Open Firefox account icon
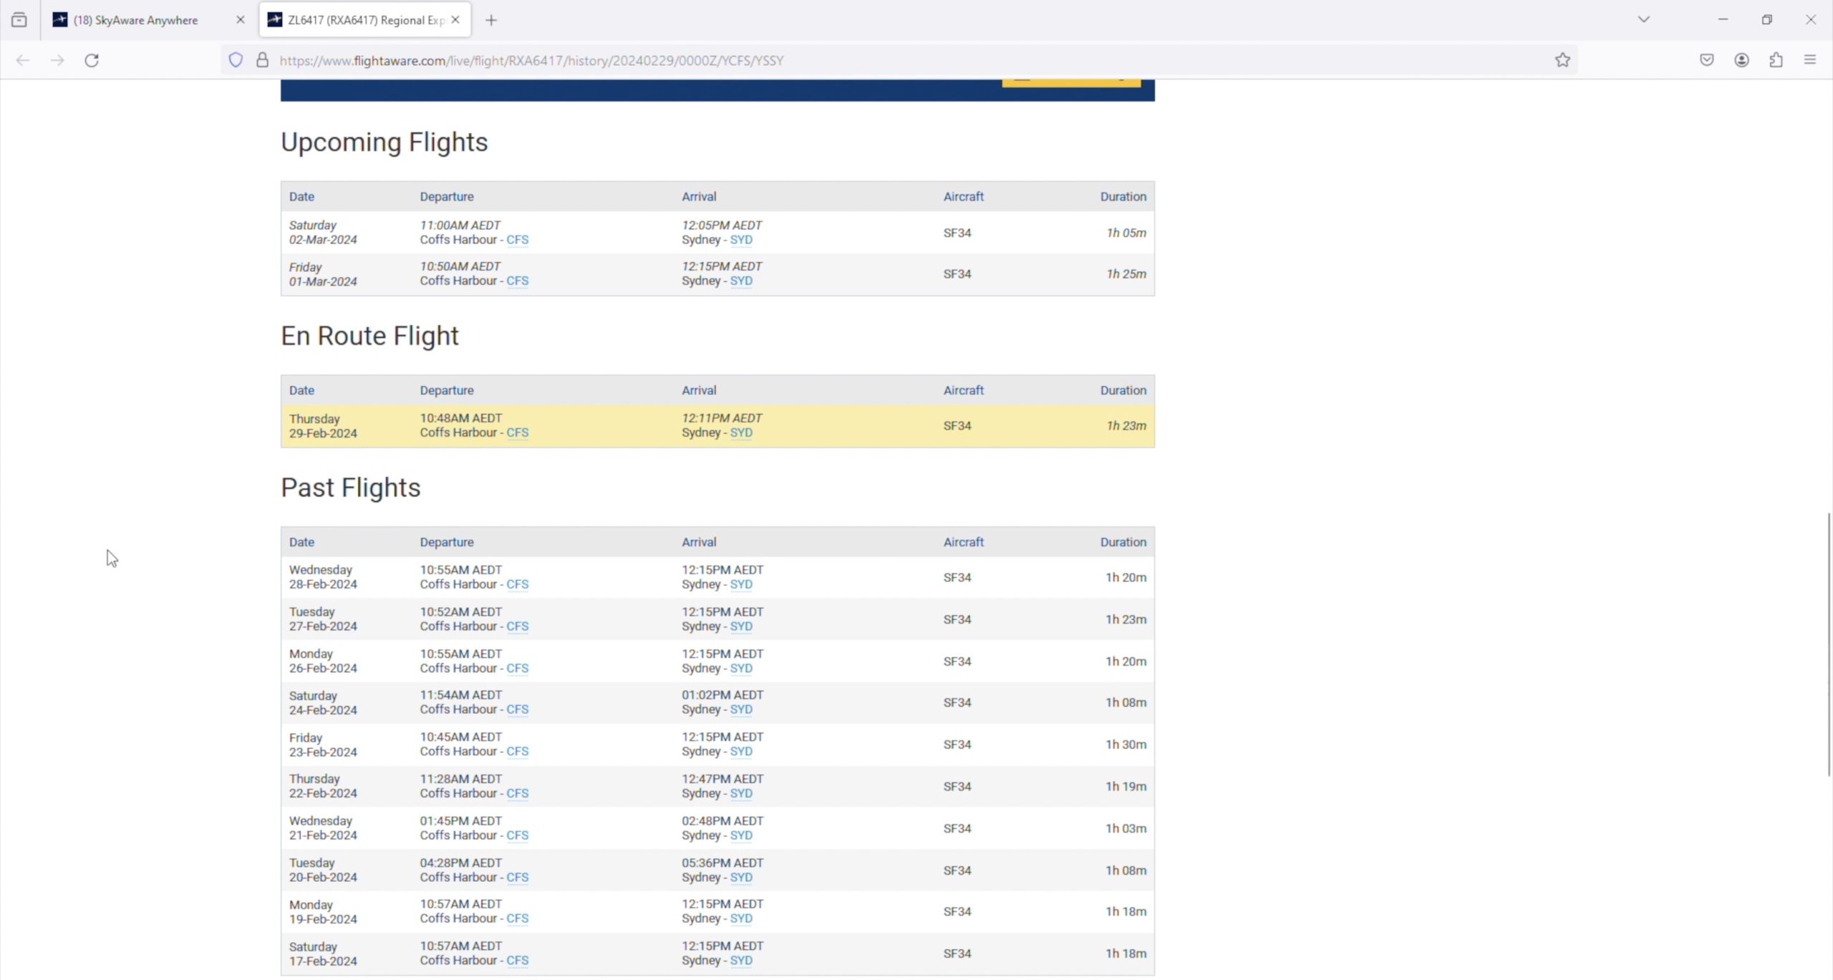 click(1741, 60)
